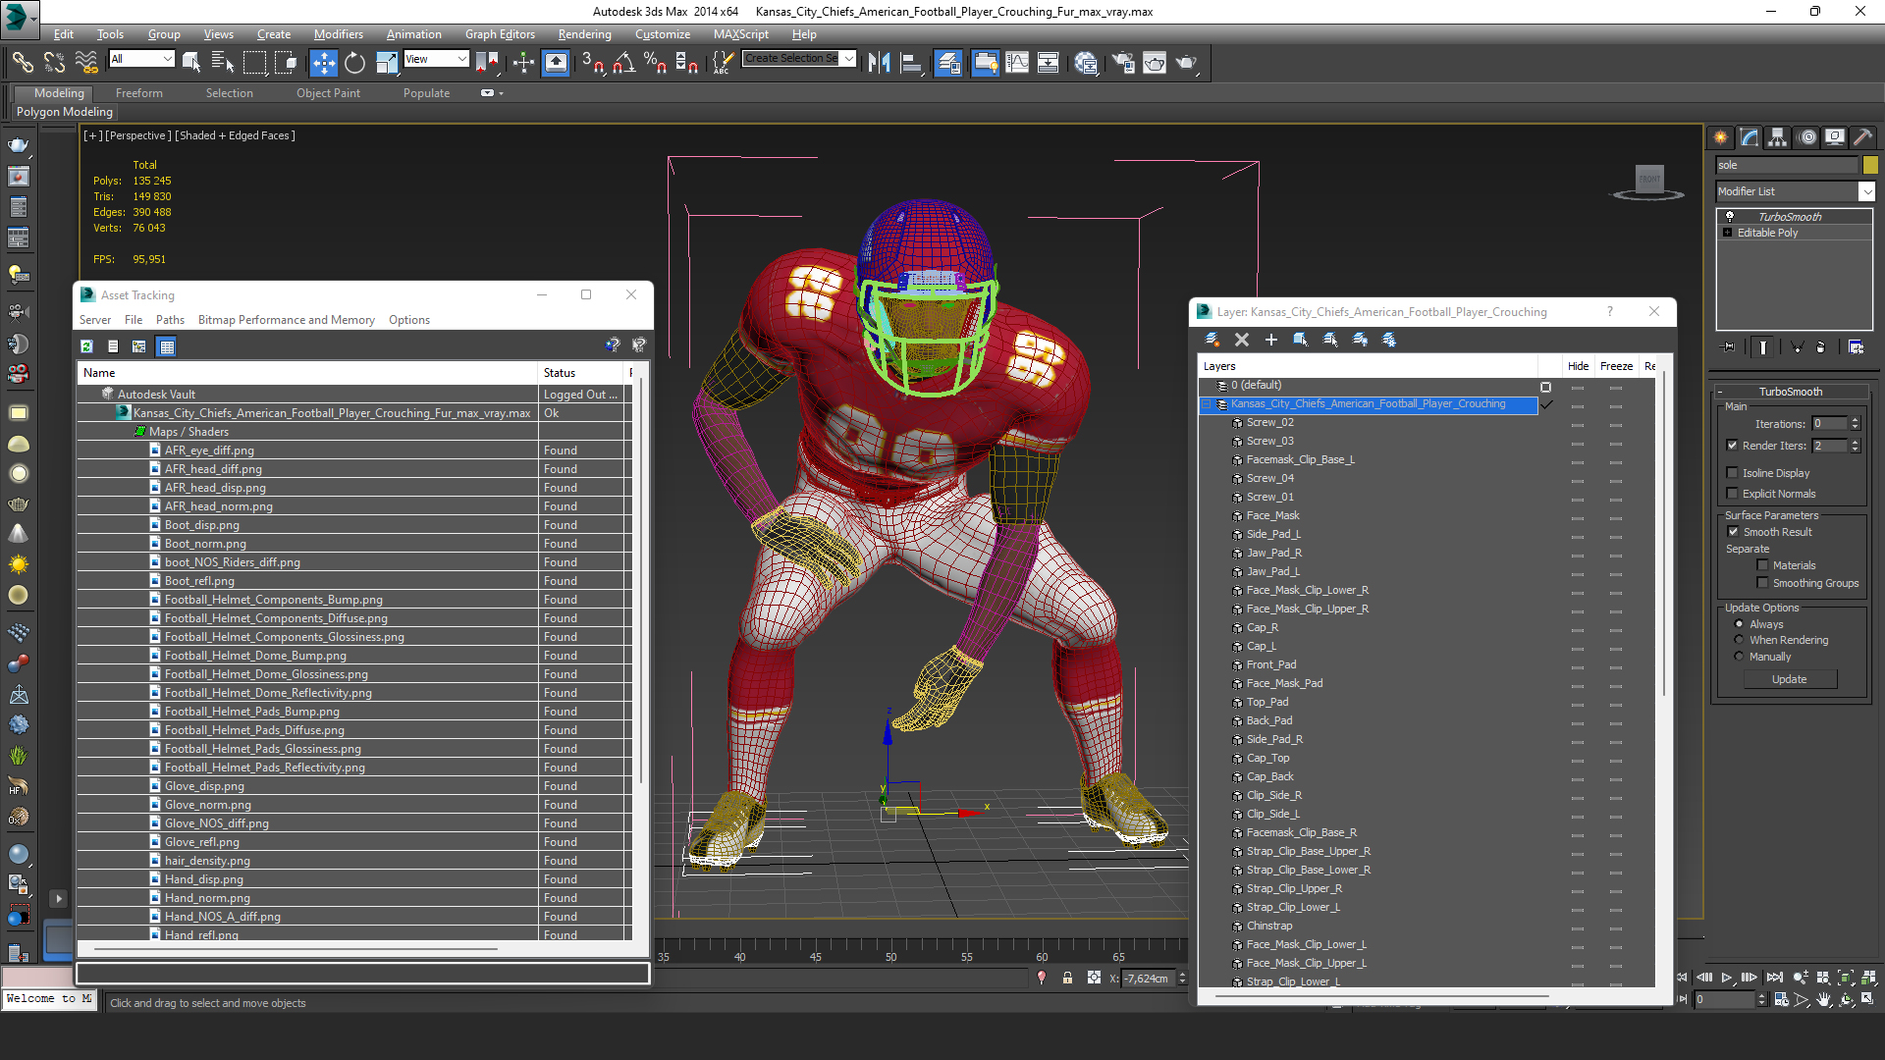Open Paths menu in Asset Tracking

tap(170, 320)
